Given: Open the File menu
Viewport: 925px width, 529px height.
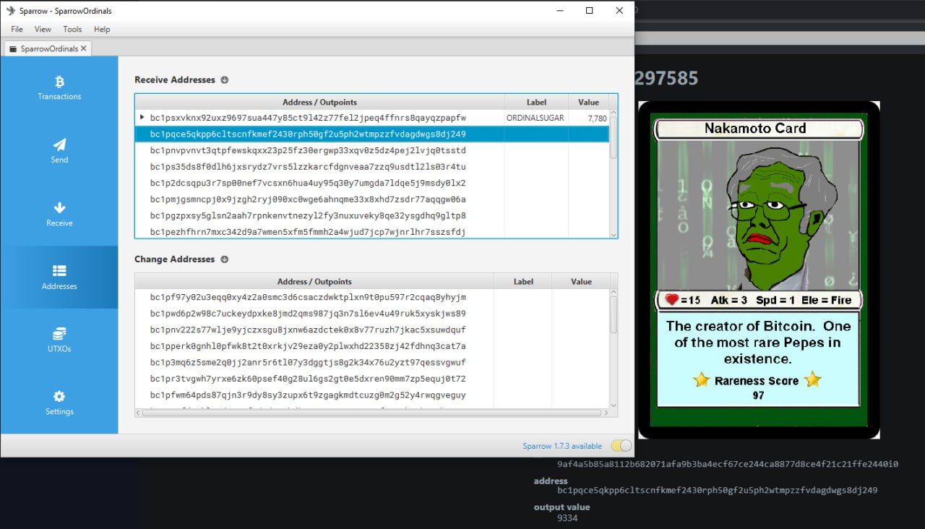Looking at the screenshot, I should pyautogui.click(x=17, y=29).
